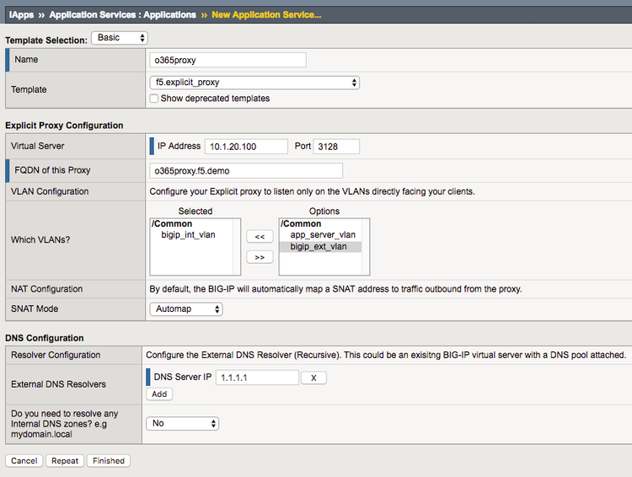632x477 pixels.
Task: Click the Finished button
Action: coord(109,461)
